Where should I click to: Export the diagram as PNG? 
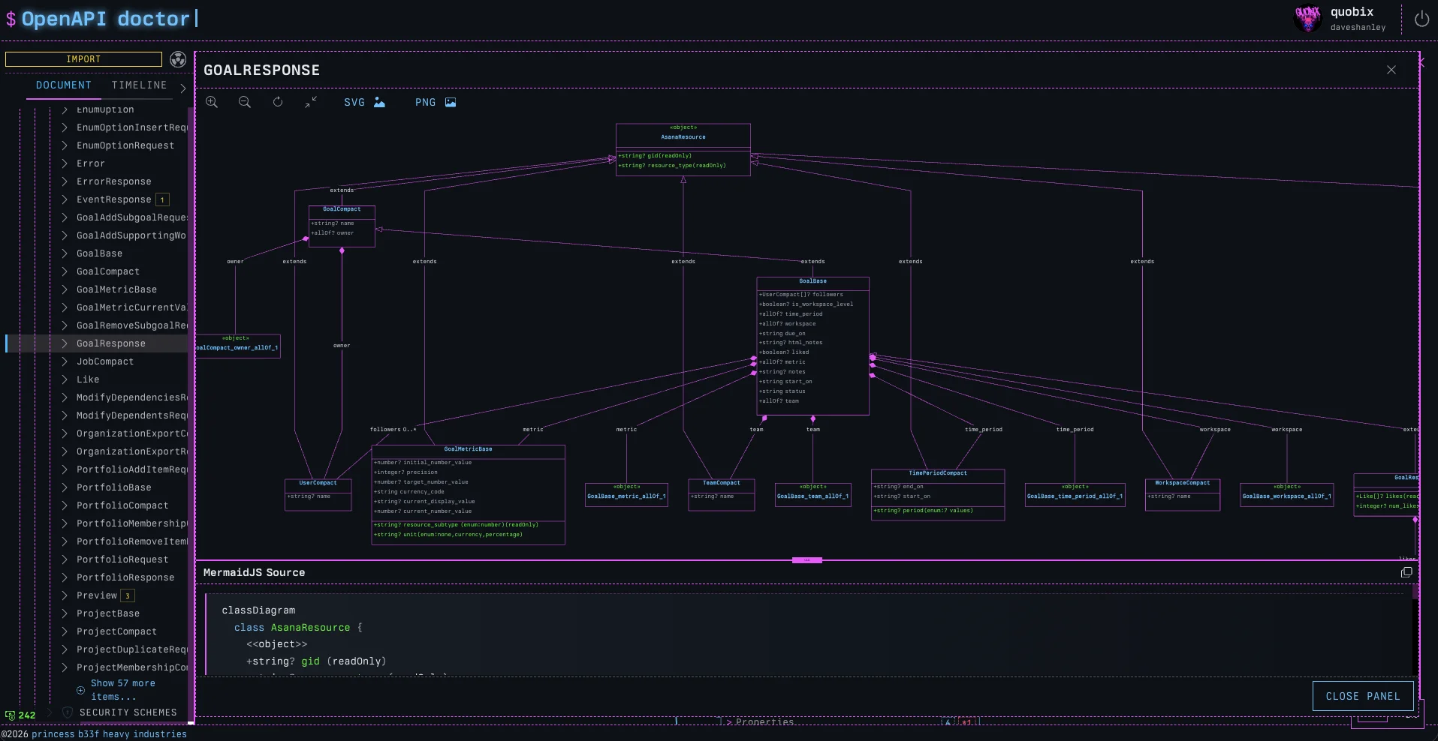(436, 103)
